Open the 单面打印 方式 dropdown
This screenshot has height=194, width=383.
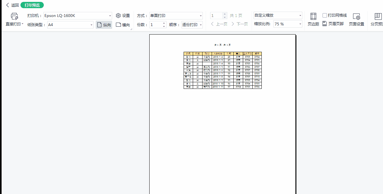[176, 15]
